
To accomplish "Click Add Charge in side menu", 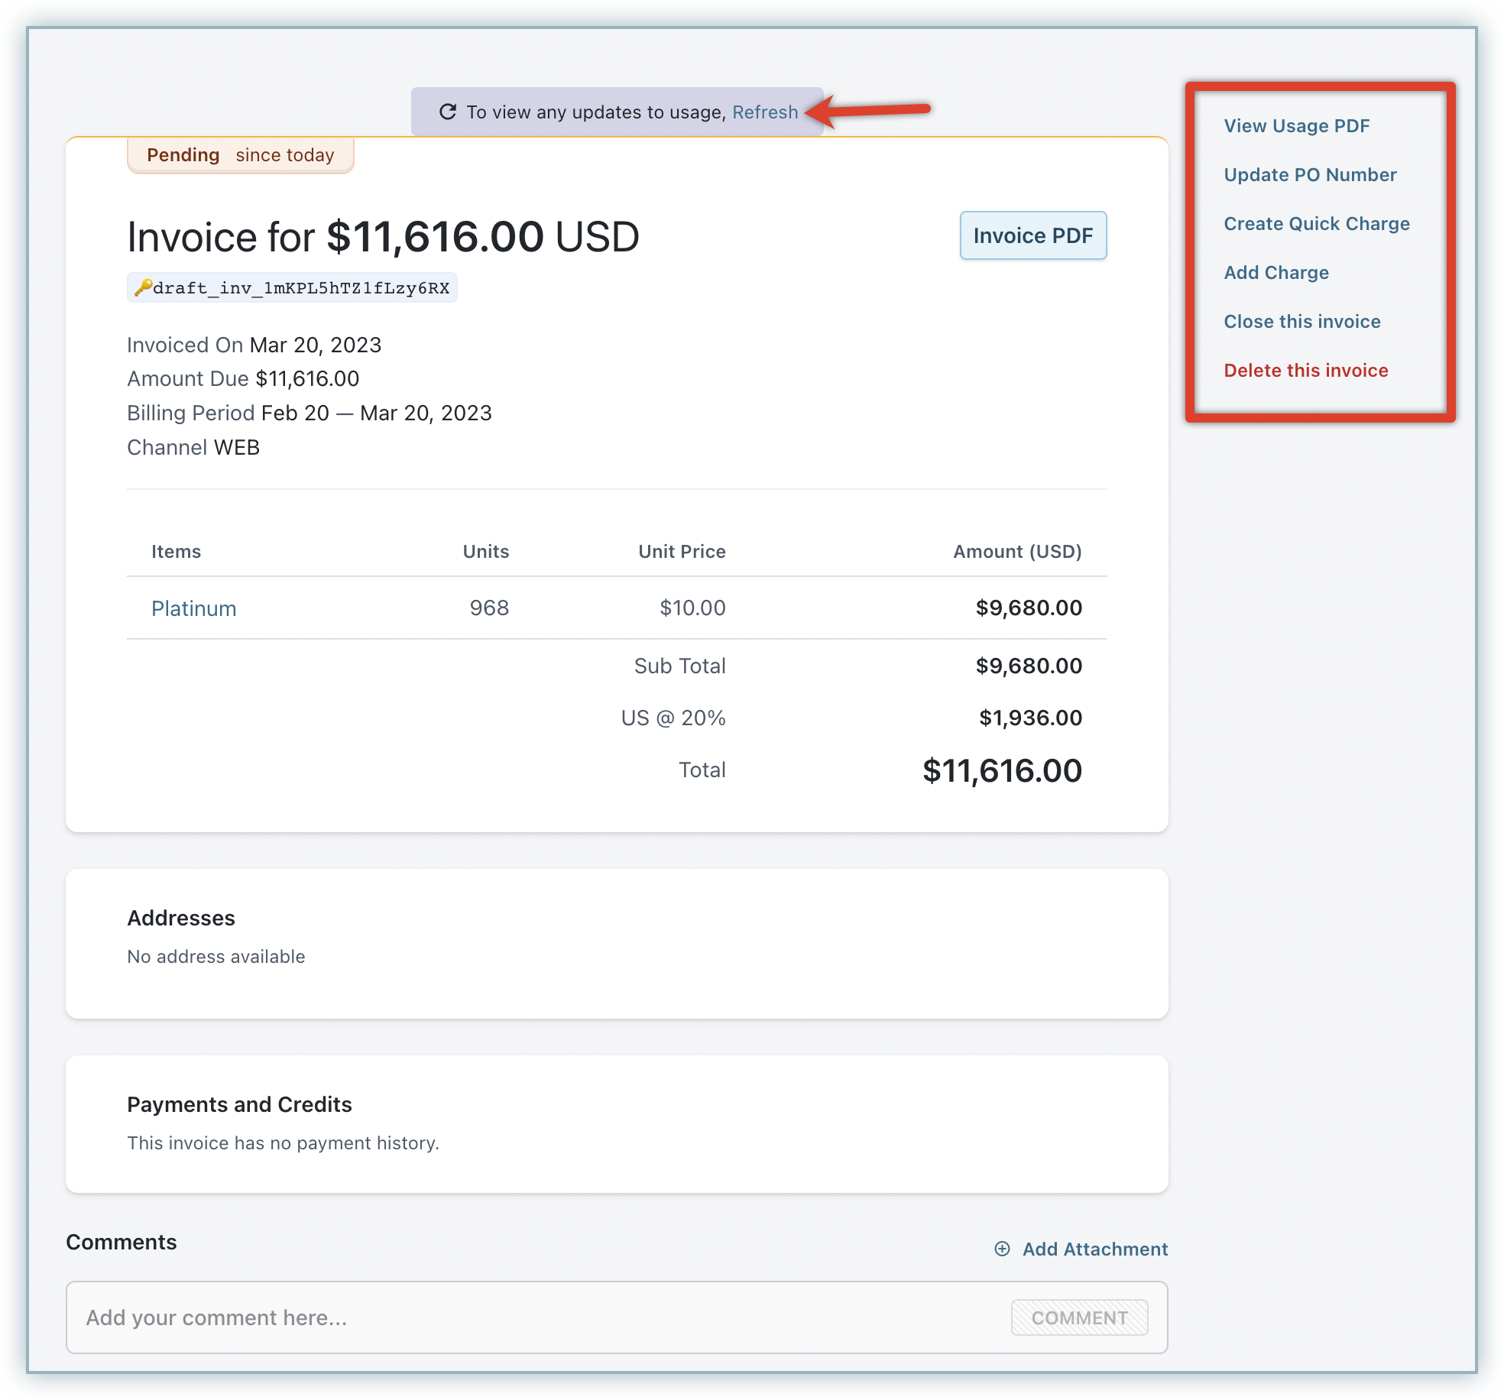I will (x=1276, y=273).
